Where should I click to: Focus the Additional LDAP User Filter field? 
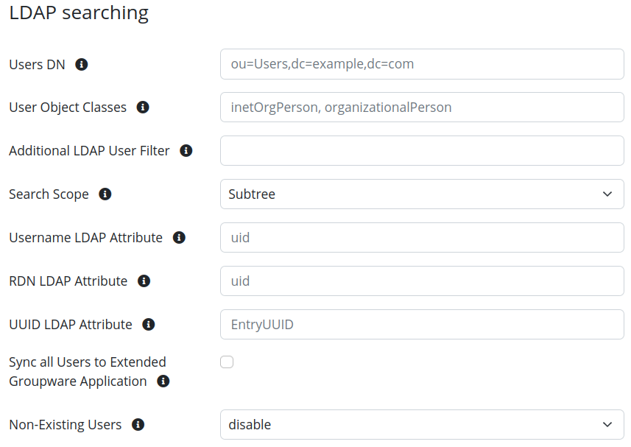coord(422,150)
